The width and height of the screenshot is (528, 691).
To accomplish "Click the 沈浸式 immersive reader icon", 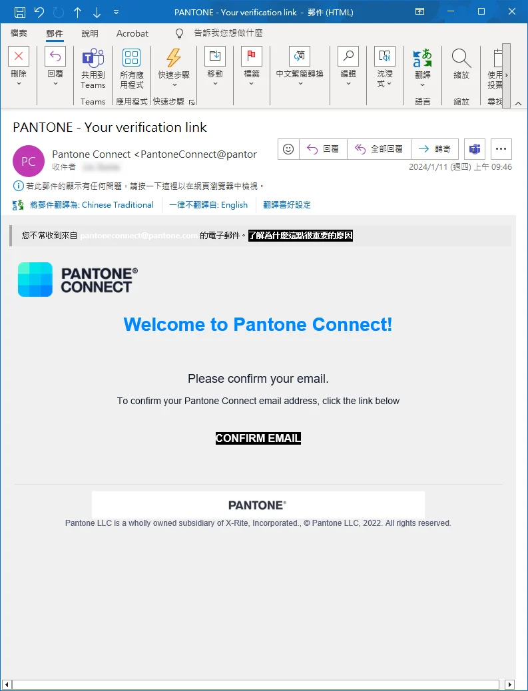I will pos(385,56).
